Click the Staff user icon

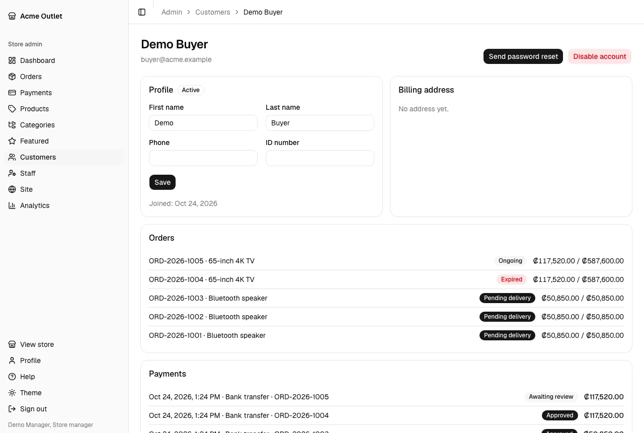coord(12,173)
